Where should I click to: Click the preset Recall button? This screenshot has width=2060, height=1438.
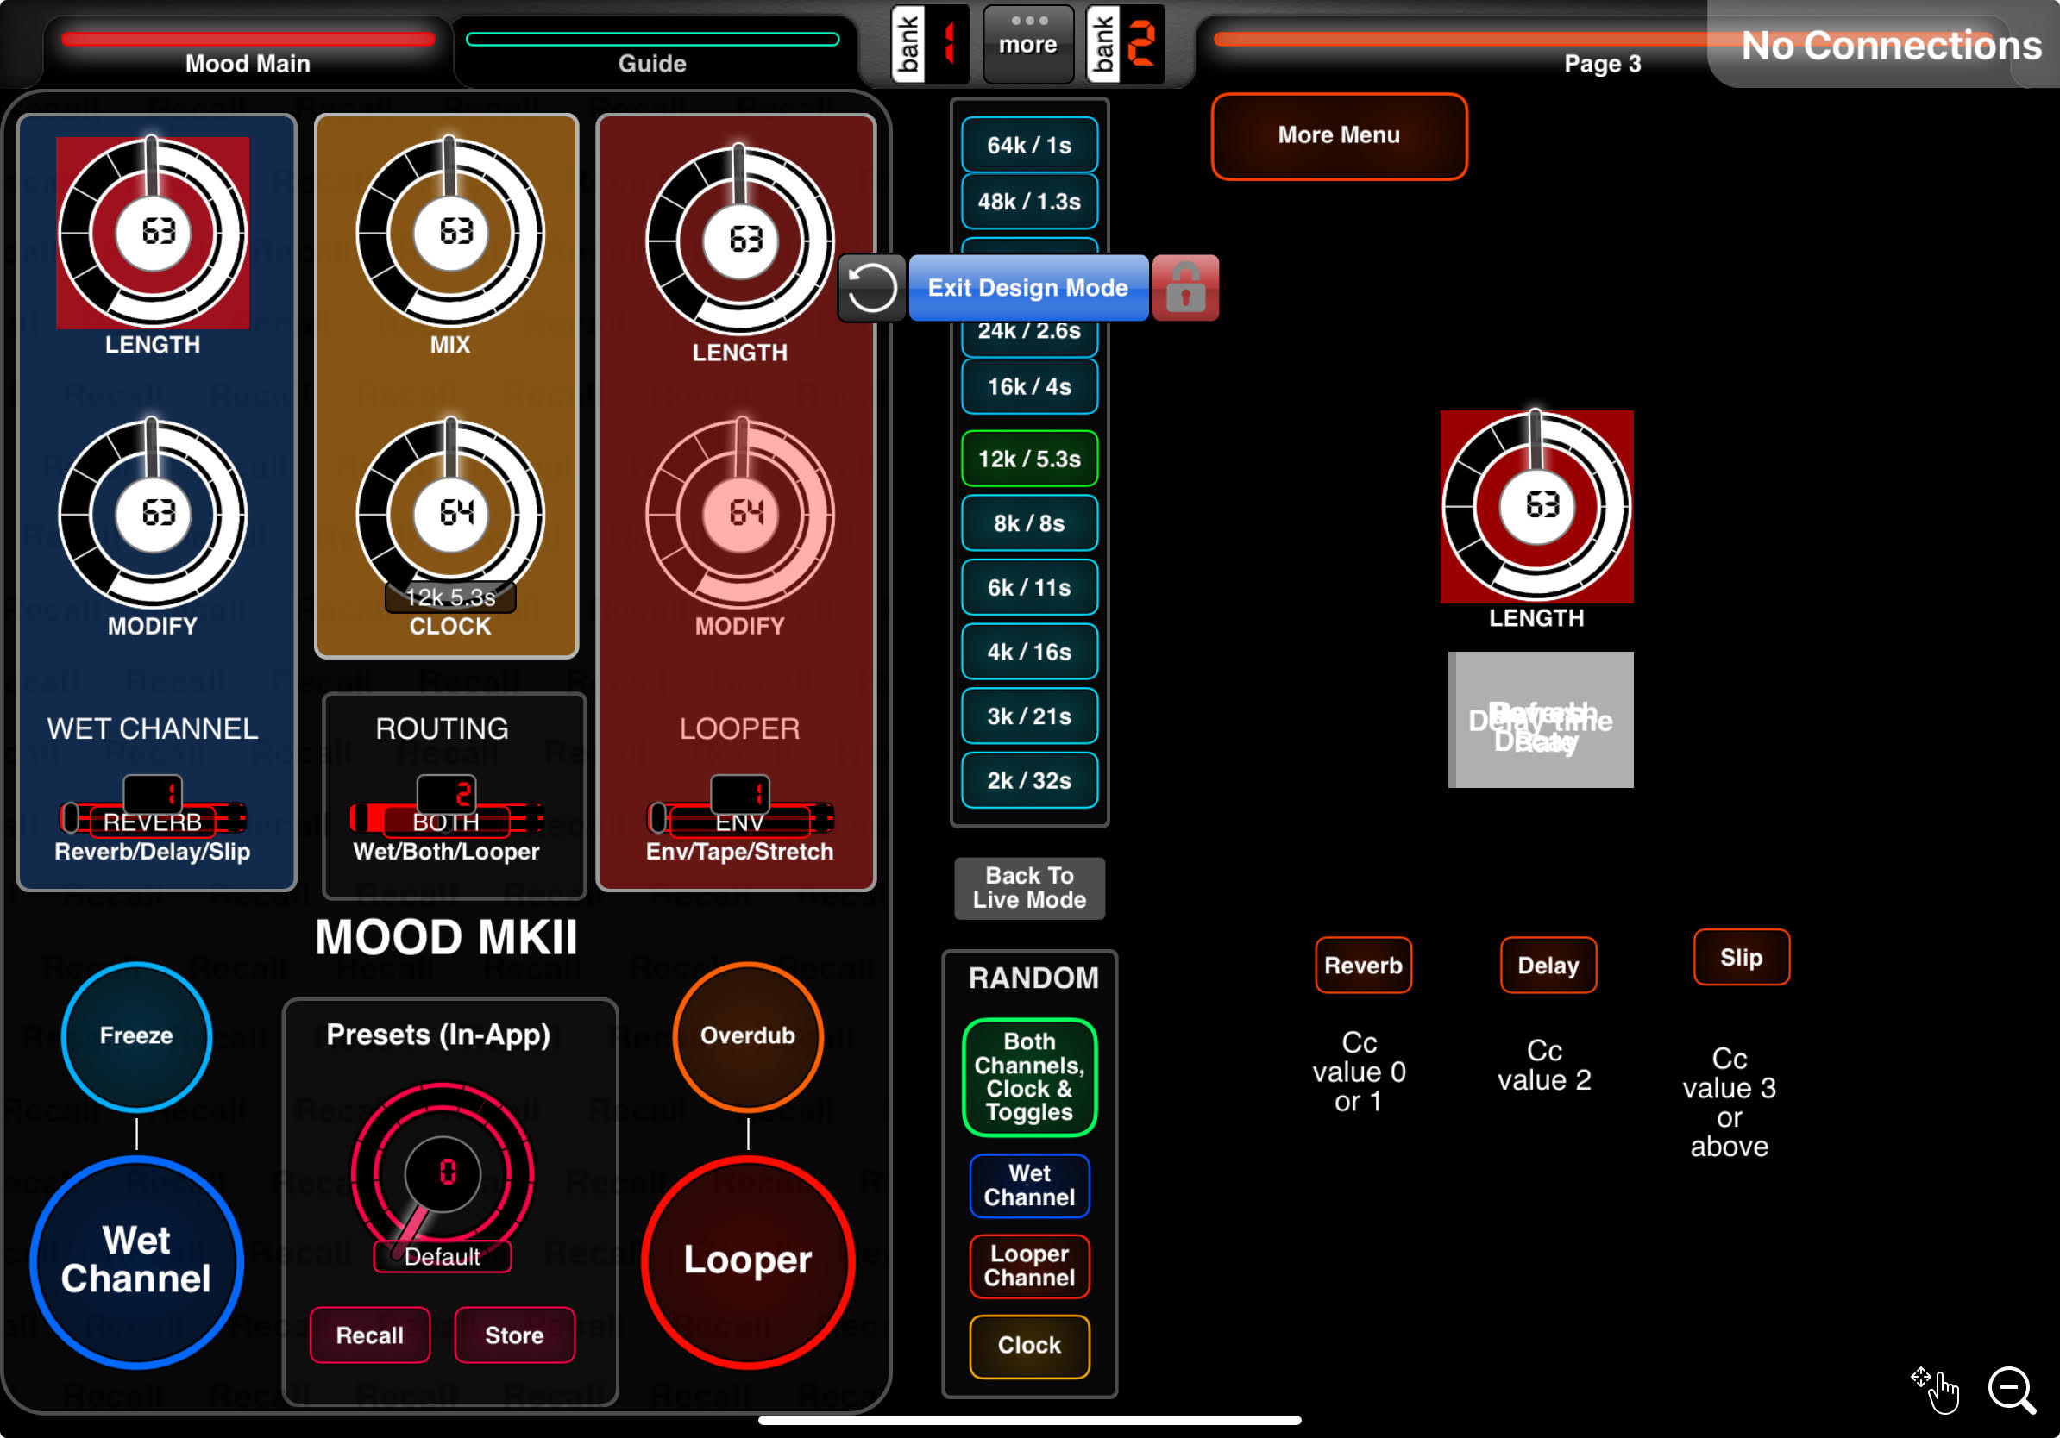[x=370, y=1335]
